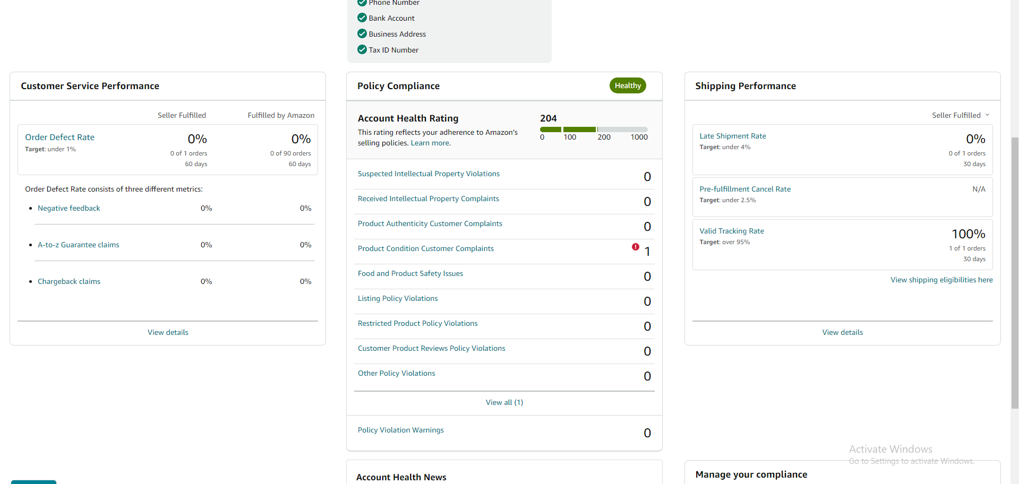The height and width of the screenshot is (484, 1019).
Task: Click the 'Target: under 1%' text
Action: 50,149
